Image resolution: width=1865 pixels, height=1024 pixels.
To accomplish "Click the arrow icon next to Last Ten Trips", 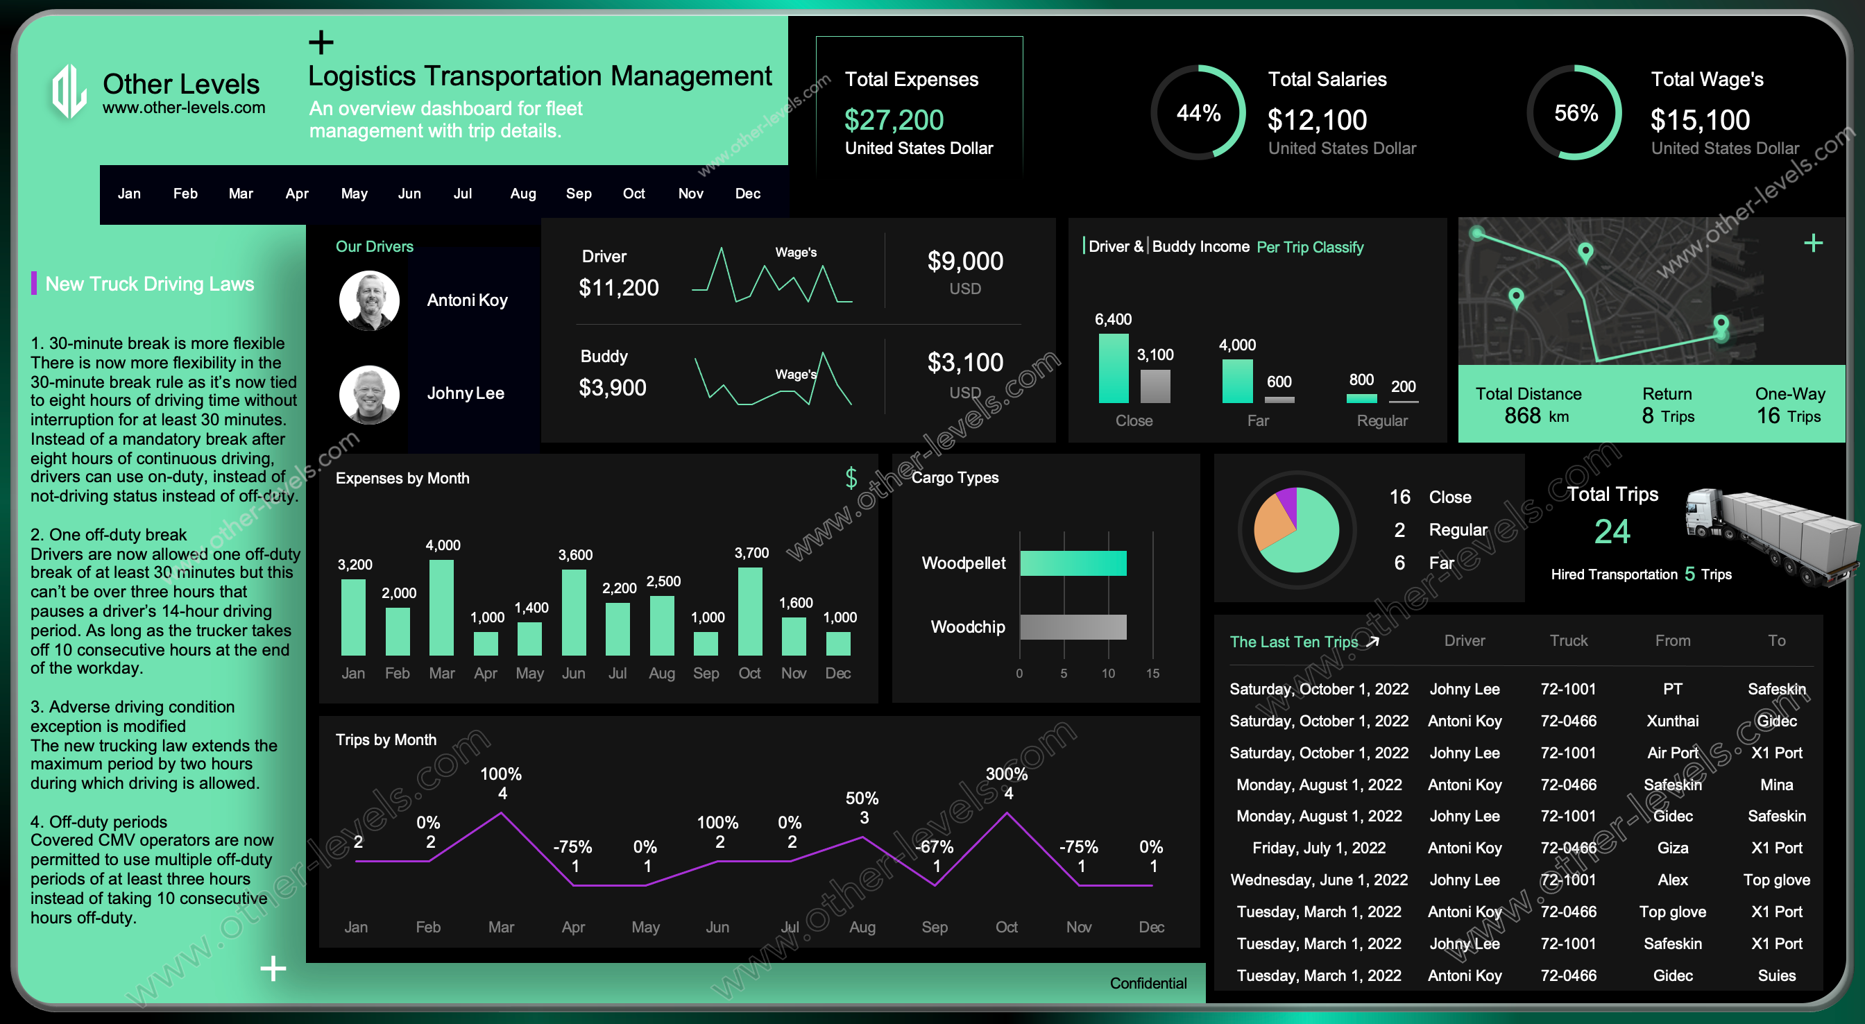I will tap(1377, 640).
